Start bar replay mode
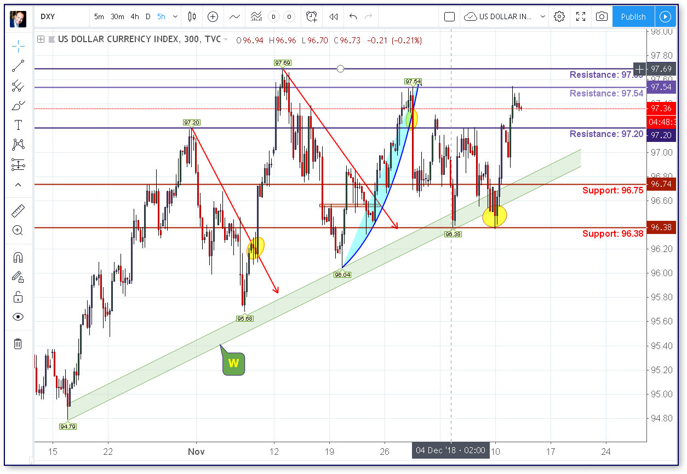The width and height of the screenshot is (687, 474). click(x=333, y=16)
